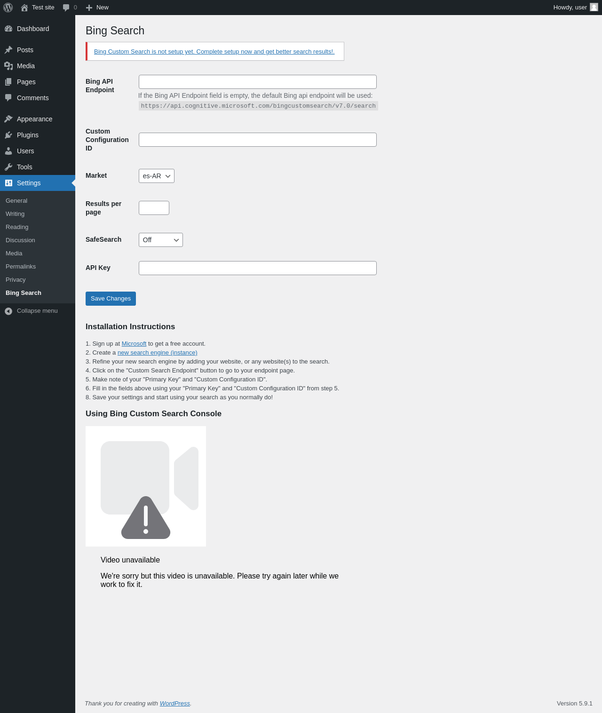Open new search engine (instance) link
The image size is (602, 713).
158,353
